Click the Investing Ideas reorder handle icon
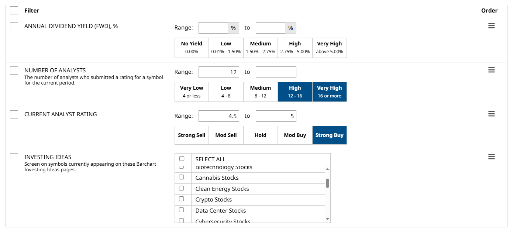The height and width of the screenshot is (234, 513). pos(491,157)
